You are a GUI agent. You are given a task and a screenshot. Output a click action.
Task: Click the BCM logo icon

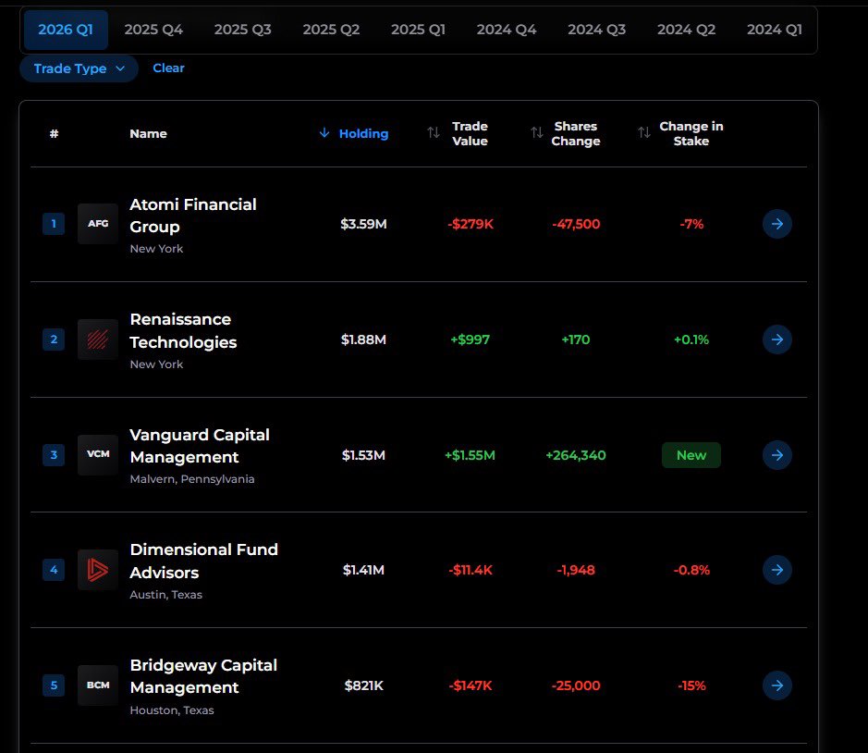point(98,685)
